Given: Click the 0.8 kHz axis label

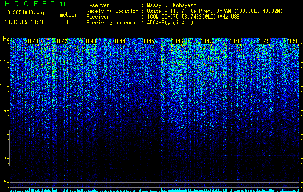Looking at the screenshot, I should [4, 134].
